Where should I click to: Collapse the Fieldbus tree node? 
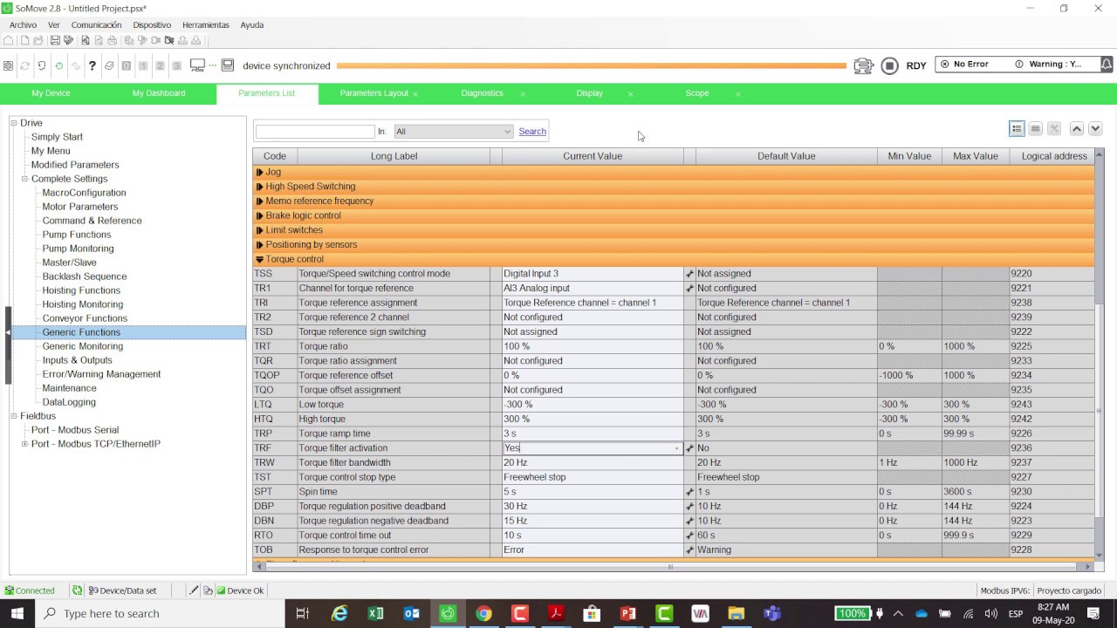(14, 416)
